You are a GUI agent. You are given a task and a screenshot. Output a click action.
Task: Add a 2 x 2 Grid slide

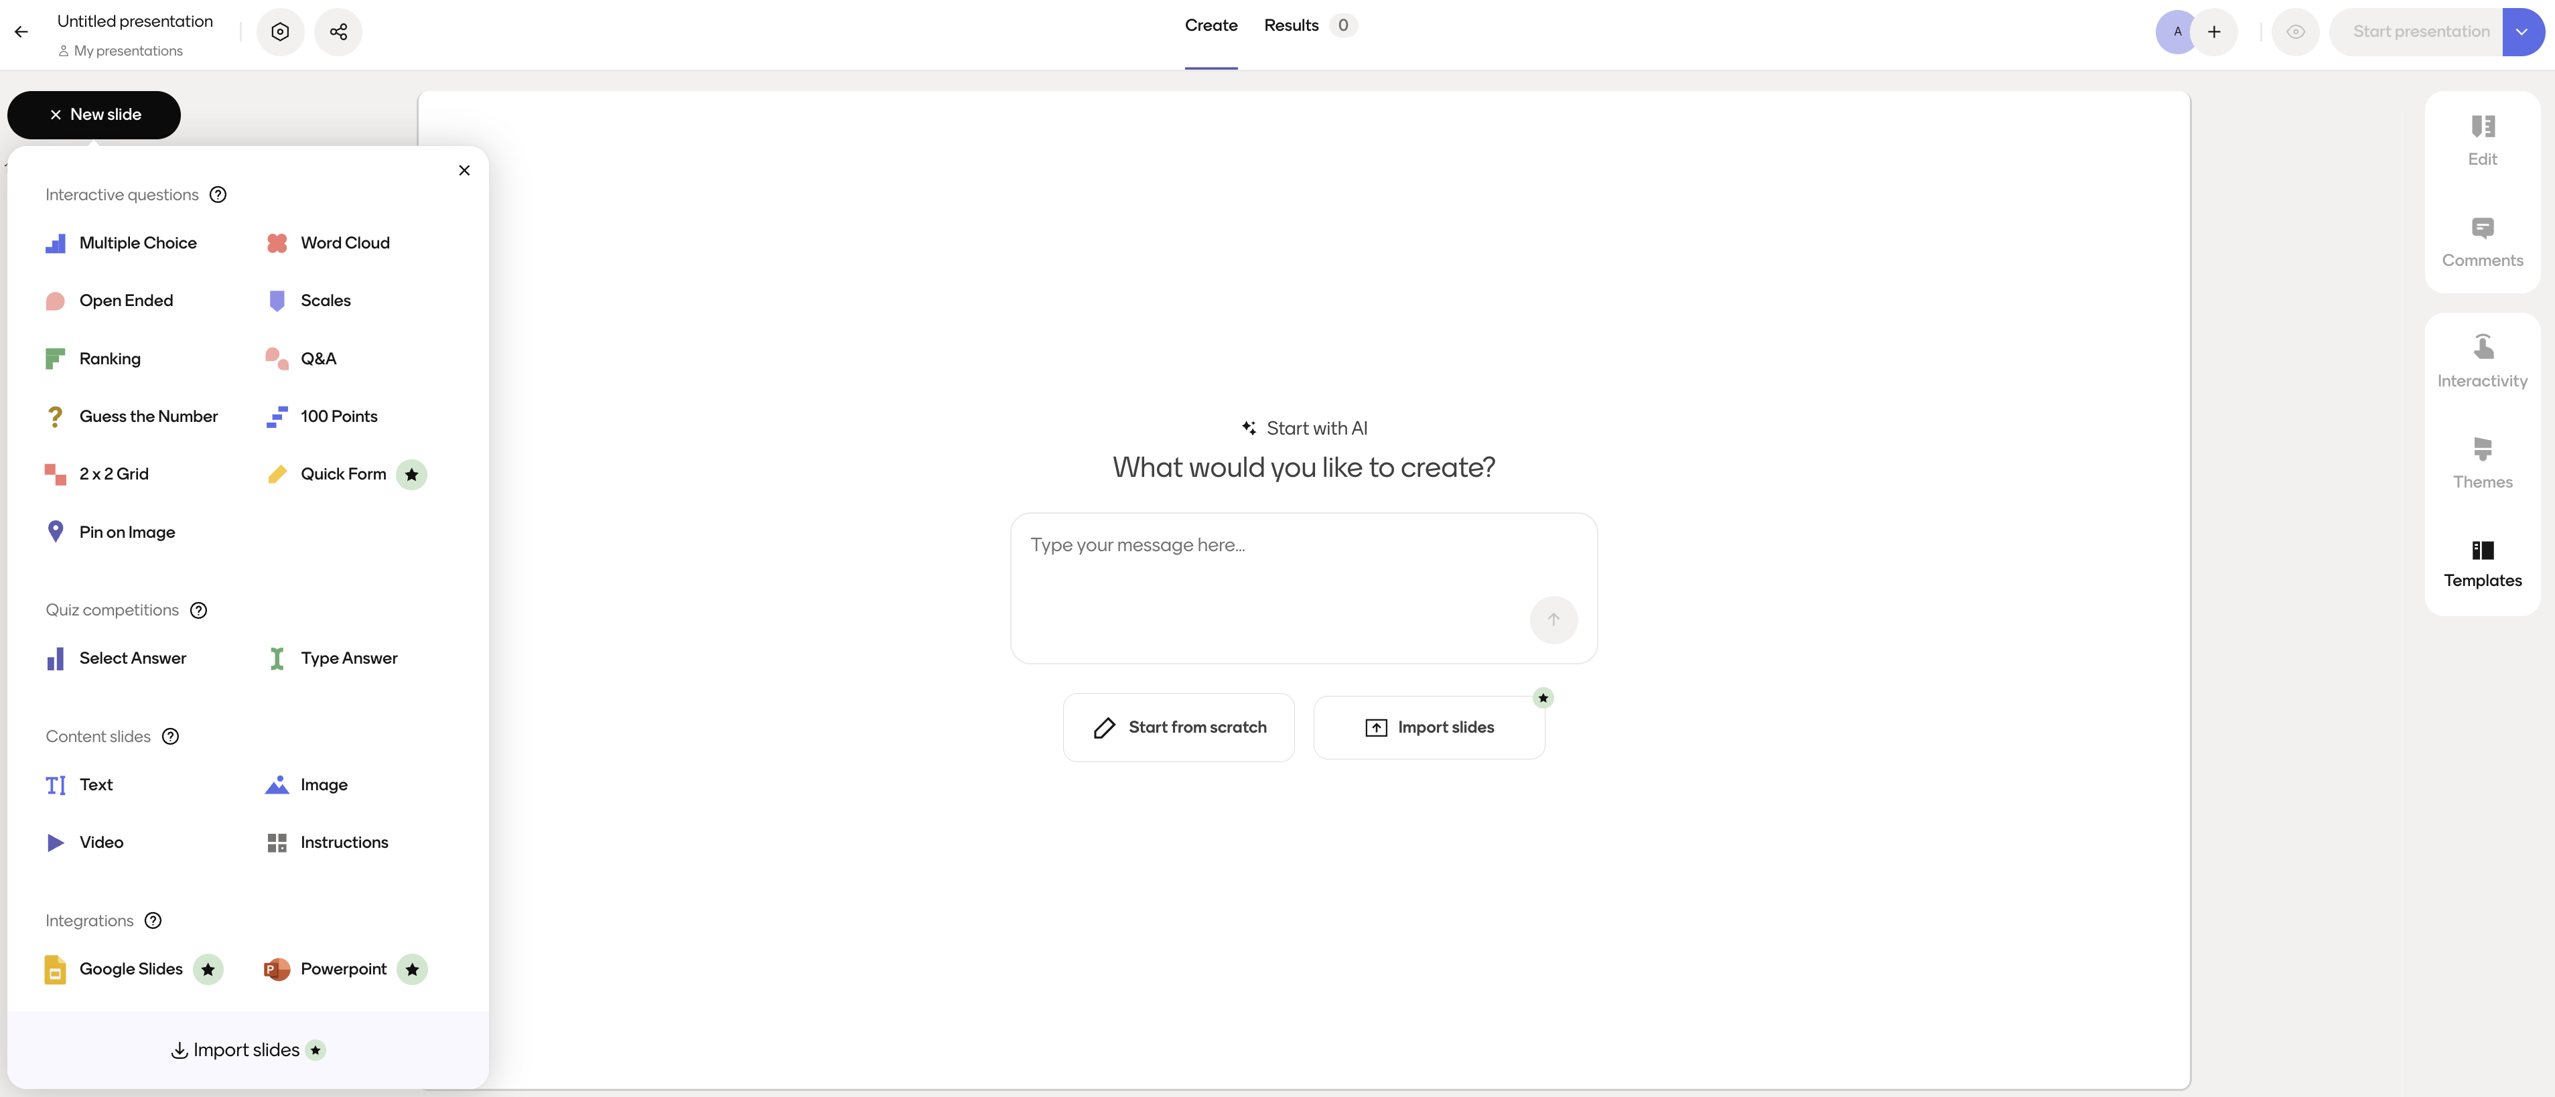click(x=98, y=475)
